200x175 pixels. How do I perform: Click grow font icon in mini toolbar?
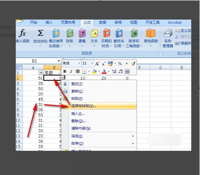[x=97, y=64]
